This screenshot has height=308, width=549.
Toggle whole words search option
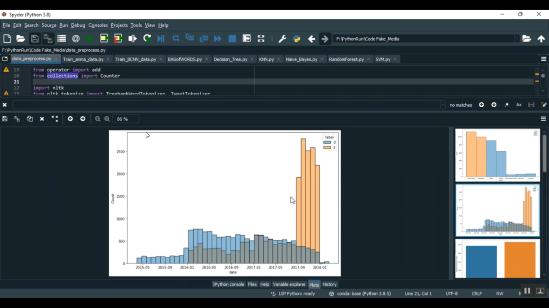point(531,105)
